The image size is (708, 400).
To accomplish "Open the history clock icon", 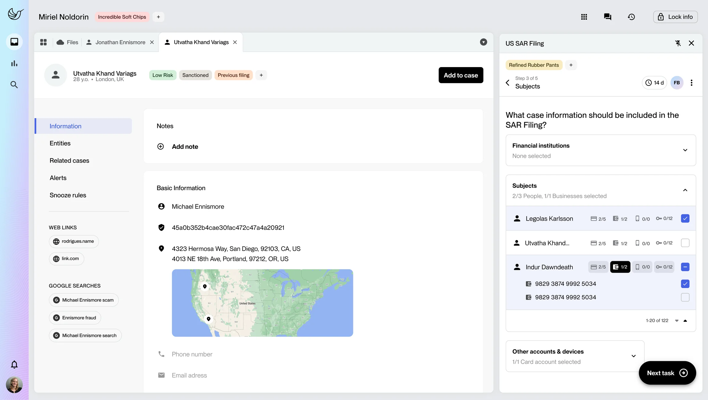I will pos(631,17).
